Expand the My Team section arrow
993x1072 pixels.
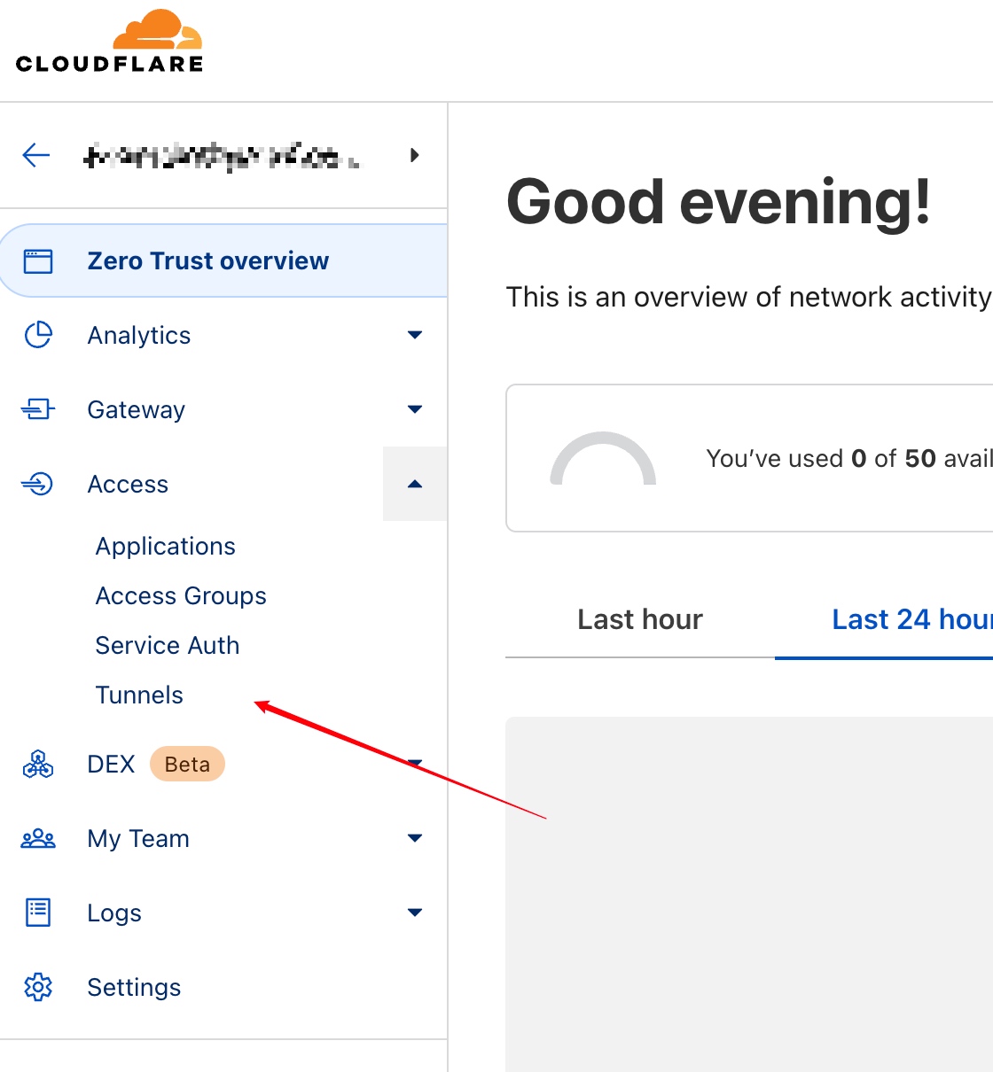(x=414, y=838)
